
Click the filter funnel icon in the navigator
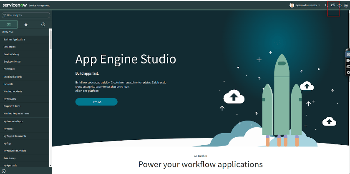[x=5, y=15]
